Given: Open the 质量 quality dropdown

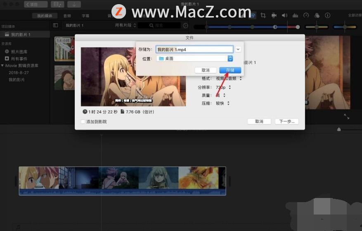Looking at the screenshot, I should [x=220, y=95].
